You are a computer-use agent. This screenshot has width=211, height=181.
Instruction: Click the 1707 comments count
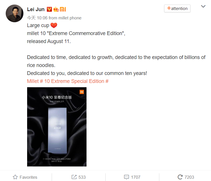[136, 177]
